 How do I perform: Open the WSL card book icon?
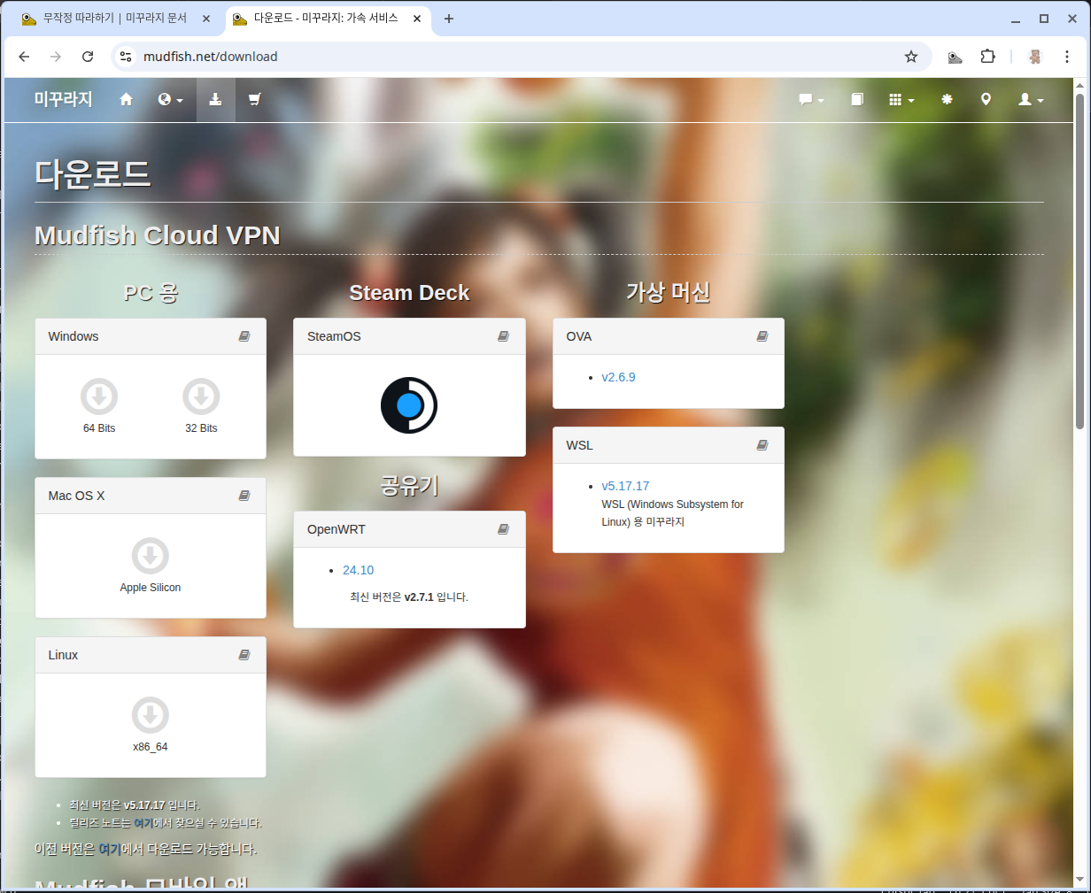(762, 445)
